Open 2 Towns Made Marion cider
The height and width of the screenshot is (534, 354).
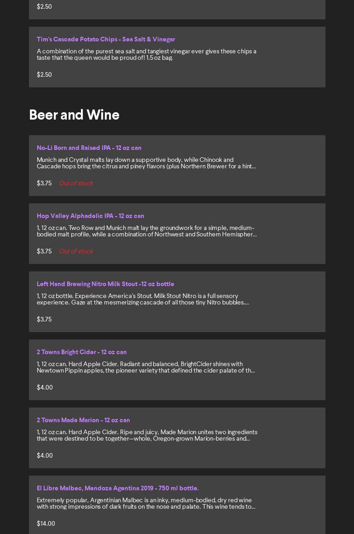(83, 420)
